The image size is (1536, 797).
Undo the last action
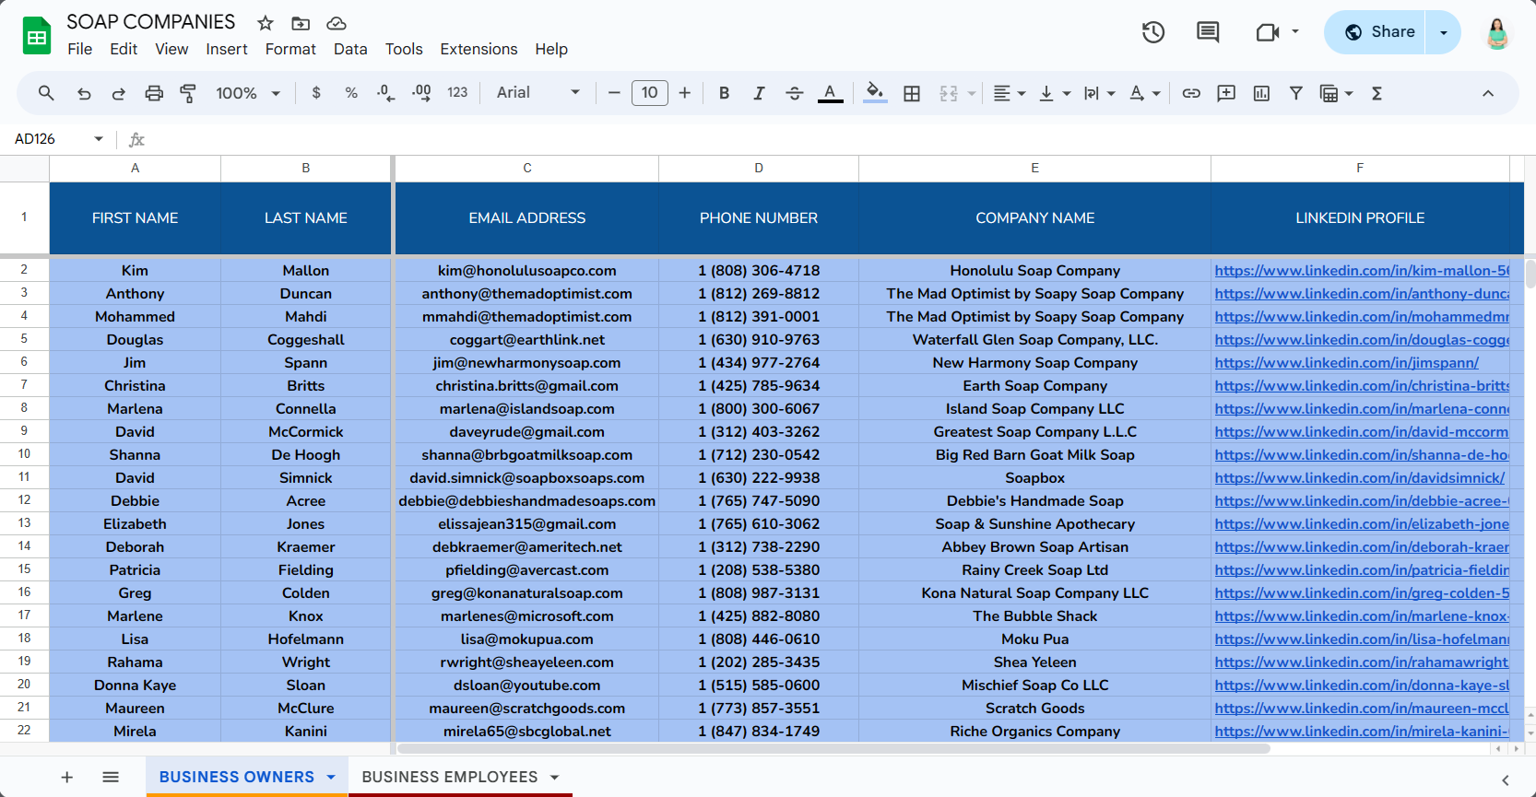point(84,93)
